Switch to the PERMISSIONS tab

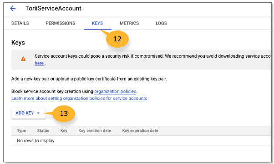(x=61, y=23)
